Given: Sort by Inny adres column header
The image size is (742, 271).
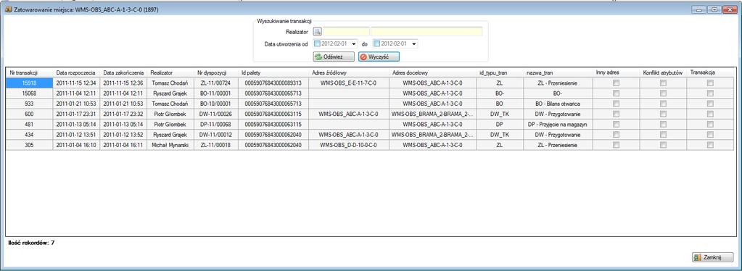Looking at the screenshot, I should click(x=616, y=73).
